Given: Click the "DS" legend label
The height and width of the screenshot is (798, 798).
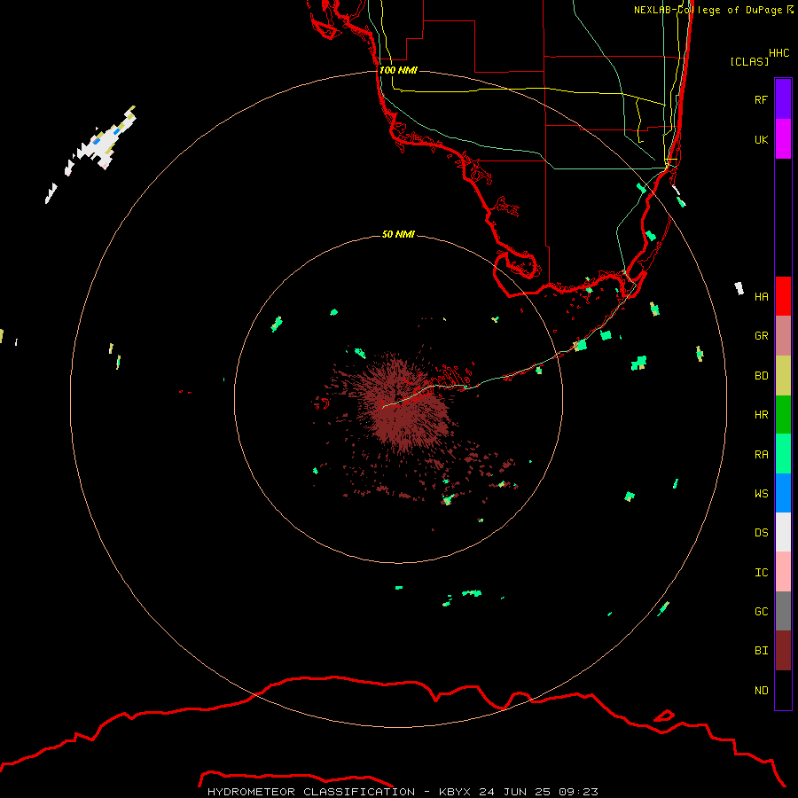Looking at the screenshot, I should click(761, 533).
